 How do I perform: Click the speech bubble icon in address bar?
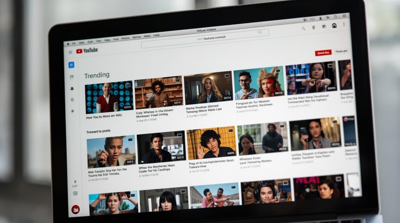click(260, 32)
